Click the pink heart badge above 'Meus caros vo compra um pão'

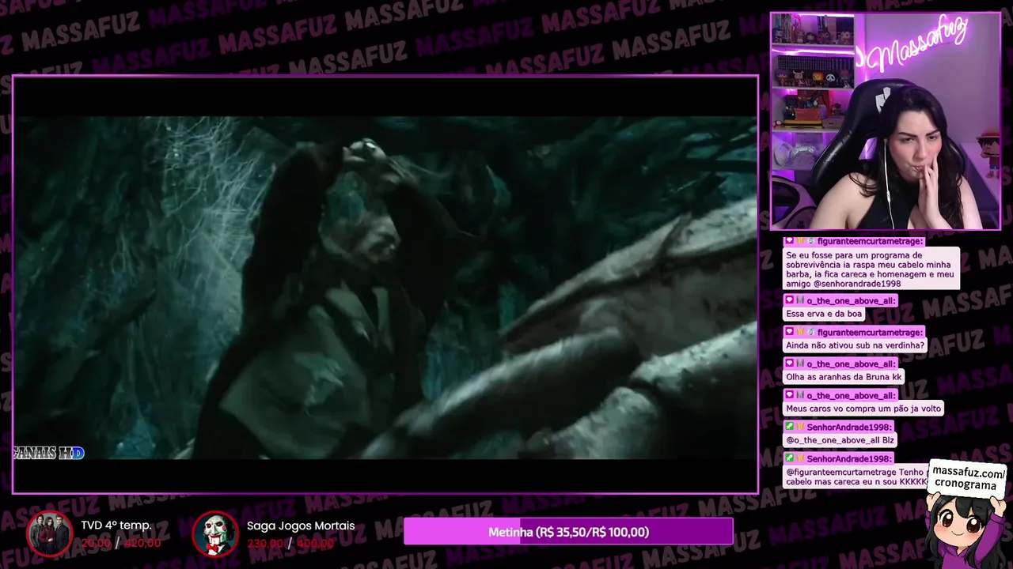coord(789,396)
